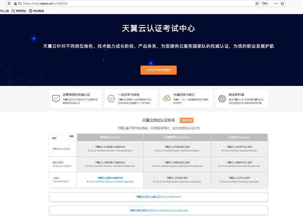This screenshot has height=216, width=303.
Task: Open the 常用网址 bookmarks folder
Action: click(x=19, y=11)
